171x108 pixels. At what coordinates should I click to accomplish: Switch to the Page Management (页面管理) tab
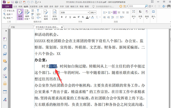coord(34,6)
